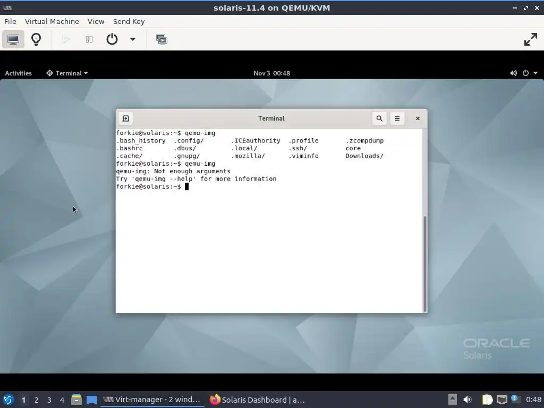Expand the shutdown options dropdown arrow
The height and width of the screenshot is (408, 544).
pyautogui.click(x=132, y=39)
